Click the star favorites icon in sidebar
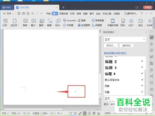 click(152, 70)
